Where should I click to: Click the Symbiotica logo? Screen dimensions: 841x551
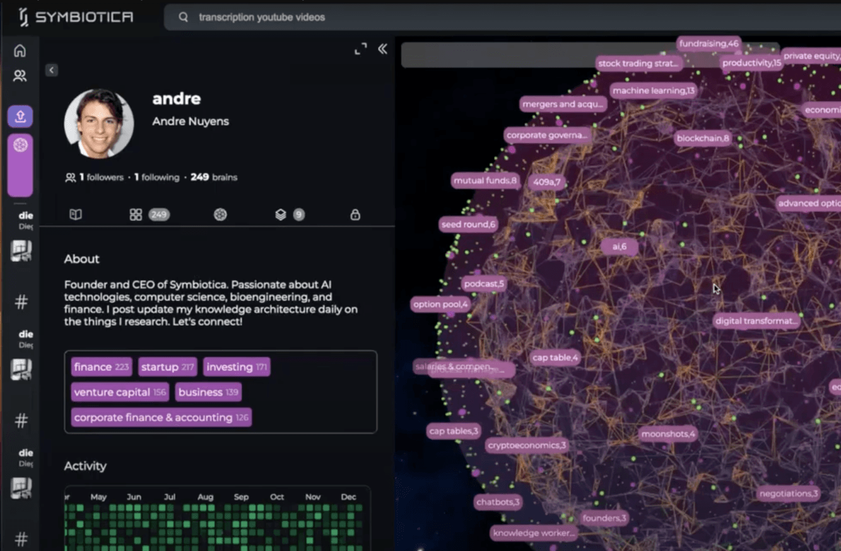coord(76,17)
